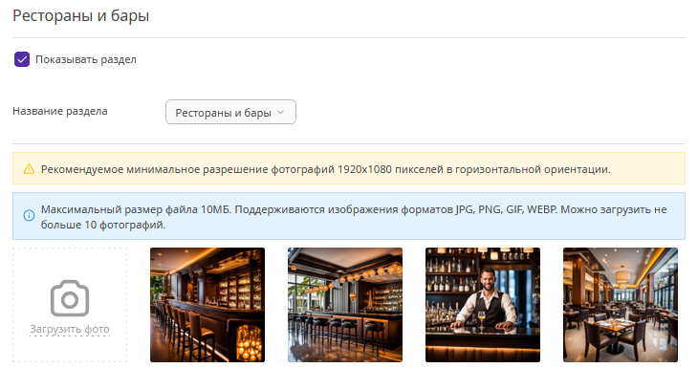The image size is (698, 368).
Task: Click the dashed photo upload dropzone
Action: [70, 305]
